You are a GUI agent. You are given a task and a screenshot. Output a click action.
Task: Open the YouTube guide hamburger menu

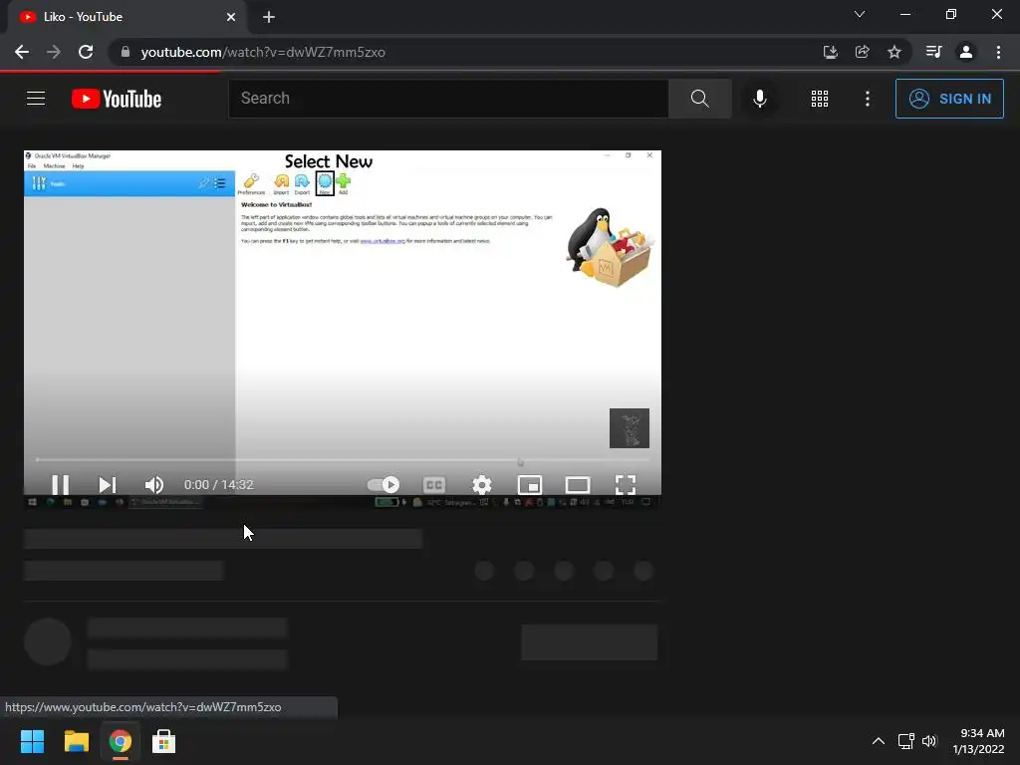click(x=36, y=99)
